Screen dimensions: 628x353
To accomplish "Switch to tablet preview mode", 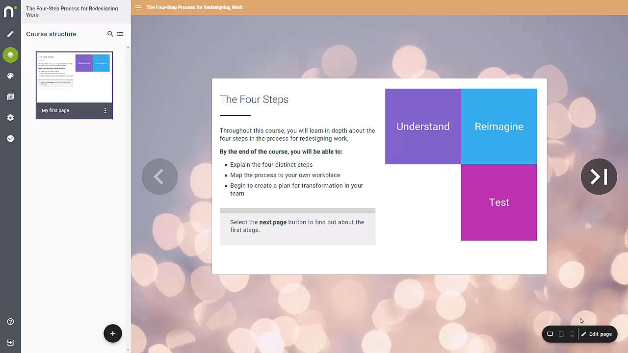I will click(x=561, y=334).
